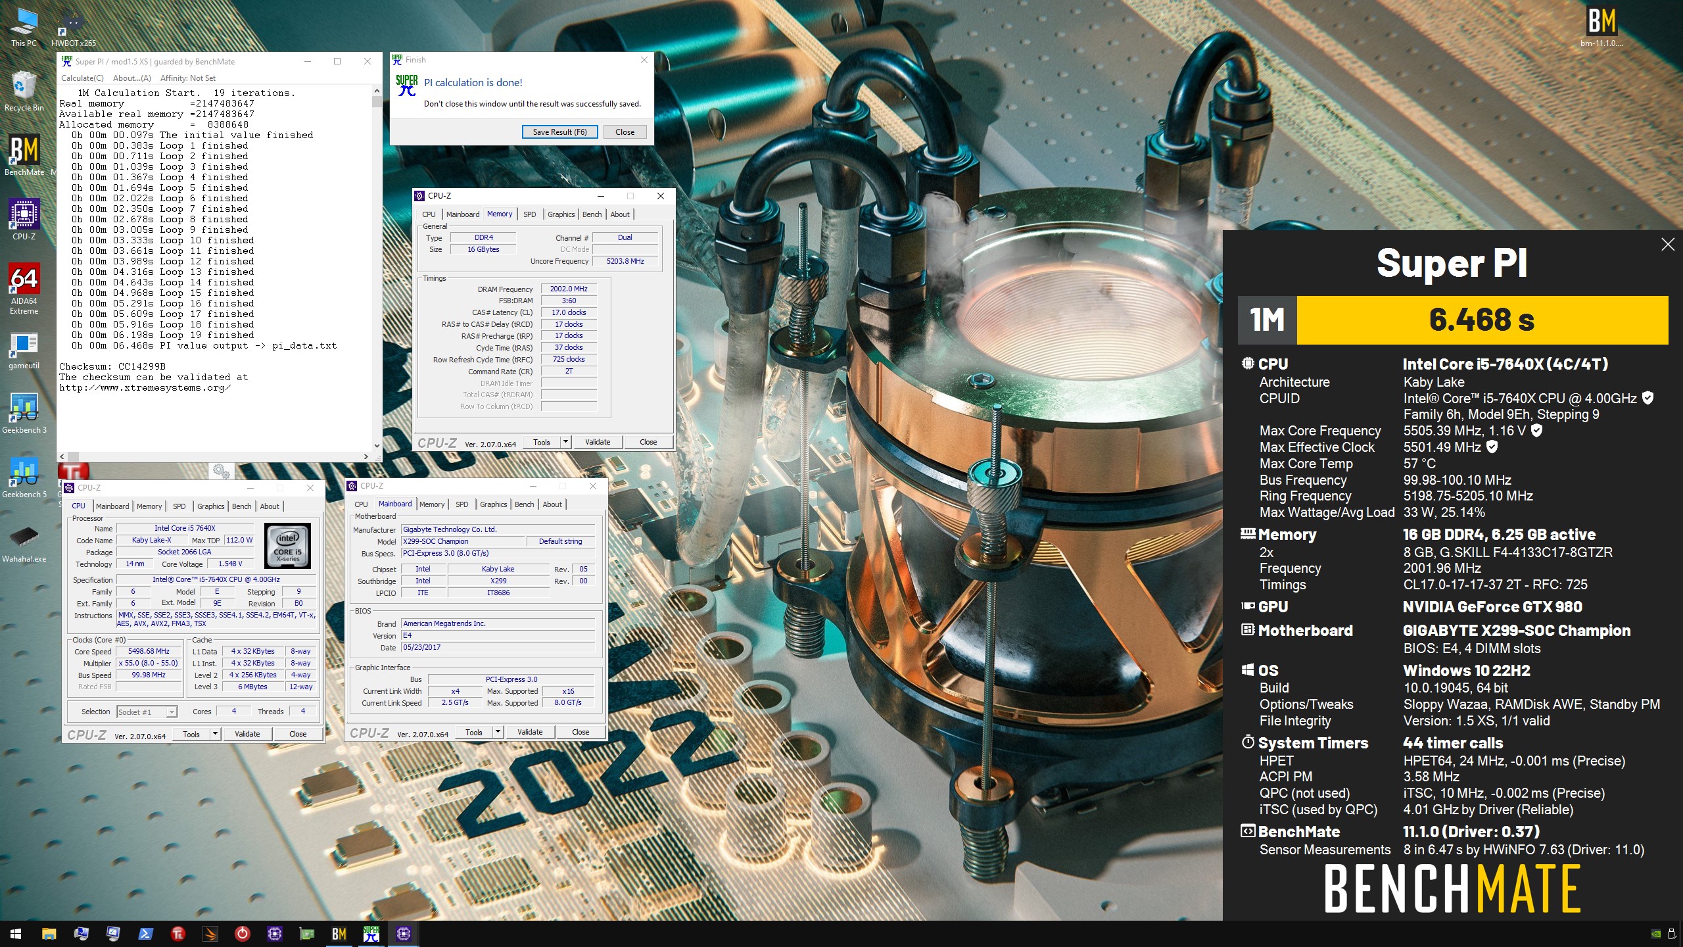This screenshot has width=1683, height=947.
Task: Click the shield icon next to Max Effective Clock
Action: 1492,447
